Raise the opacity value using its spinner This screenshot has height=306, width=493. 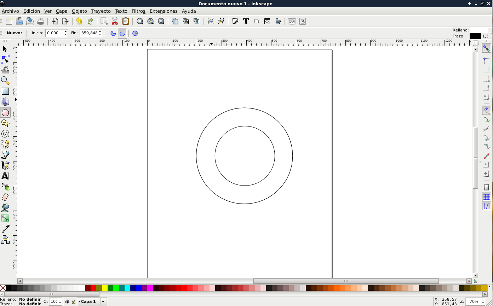tap(60, 300)
